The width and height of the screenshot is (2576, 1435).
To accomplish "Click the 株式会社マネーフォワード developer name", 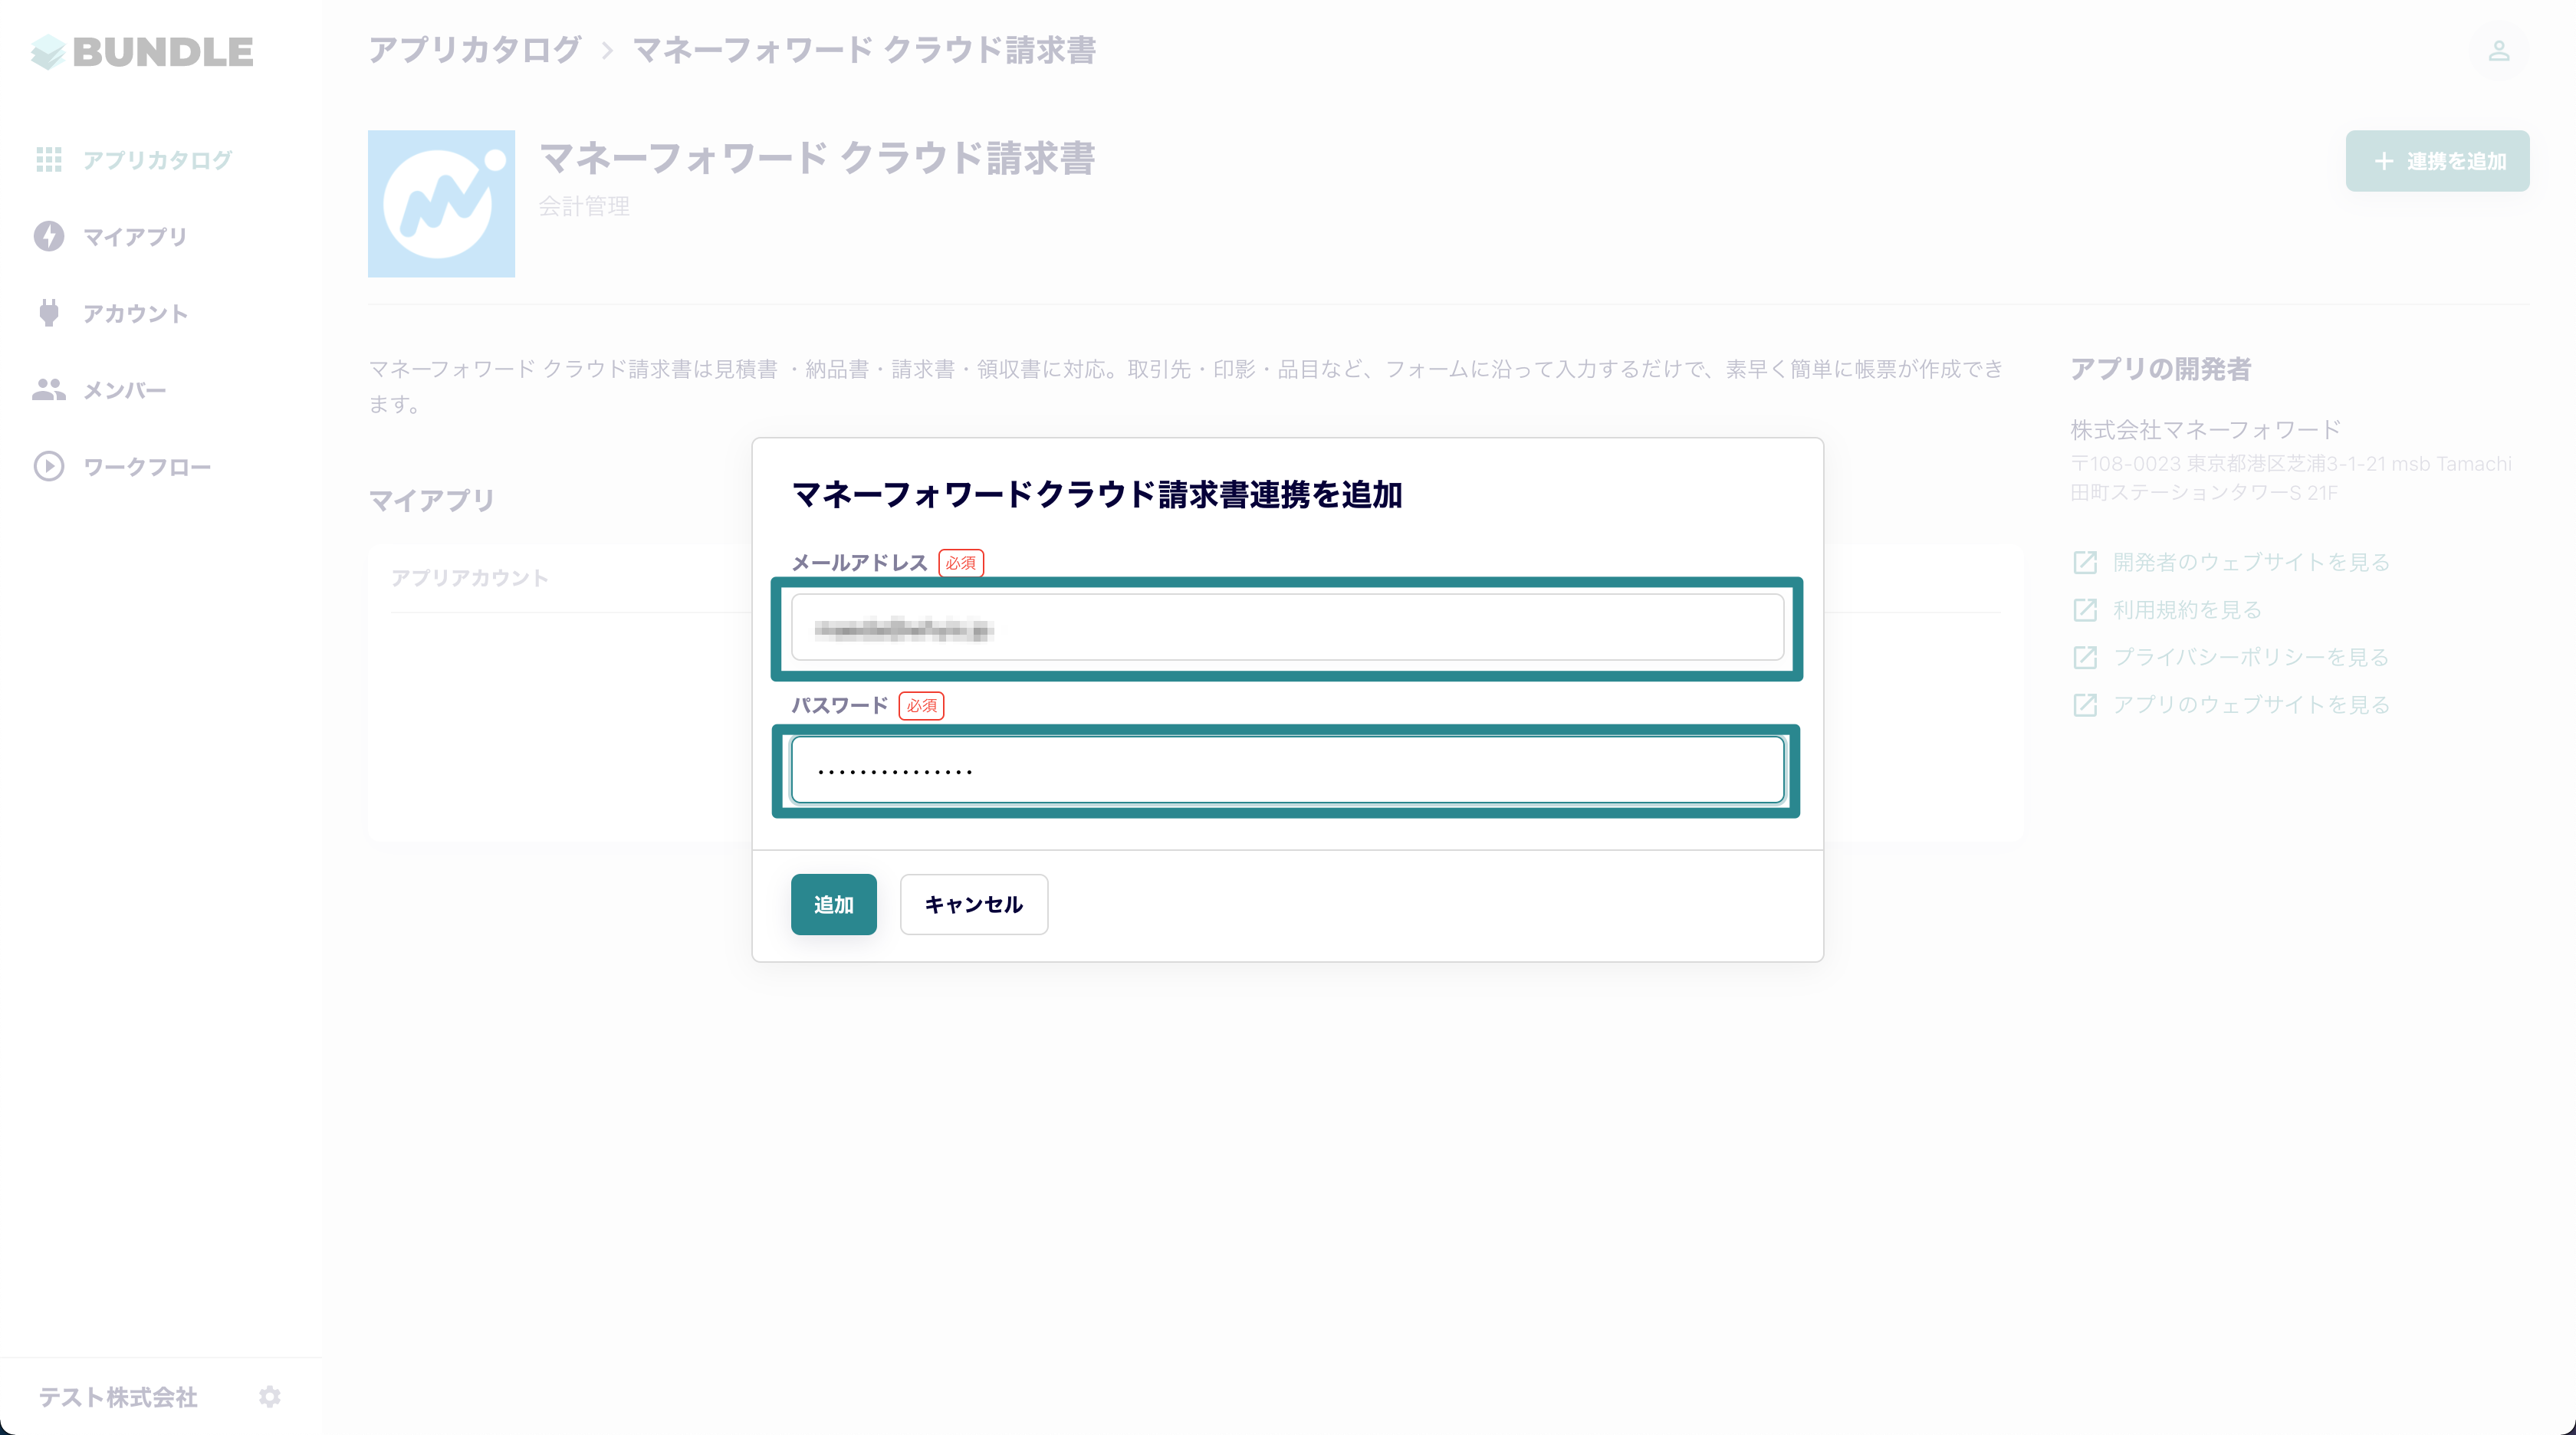I will pos(2205,430).
